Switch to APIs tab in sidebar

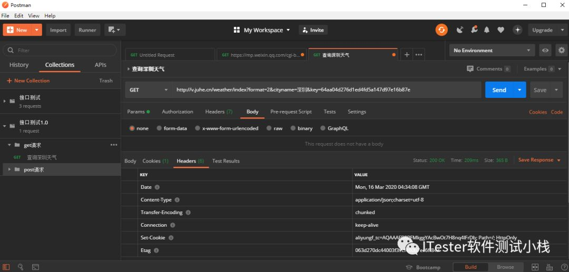tap(101, 65)
